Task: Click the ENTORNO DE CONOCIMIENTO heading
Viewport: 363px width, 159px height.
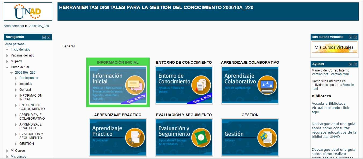Action: tap(184, 62)
